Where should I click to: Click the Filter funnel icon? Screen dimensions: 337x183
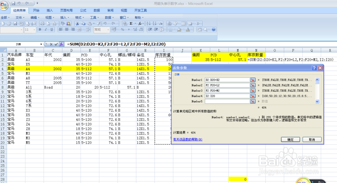160,24
